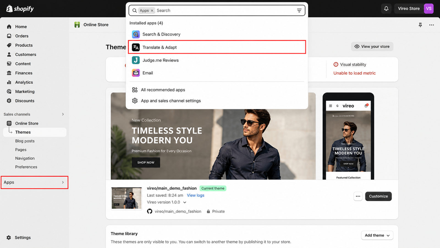This screenshot has width=440, height=248.
Task: Click the recommended apps grid icon
Action: 135,90
